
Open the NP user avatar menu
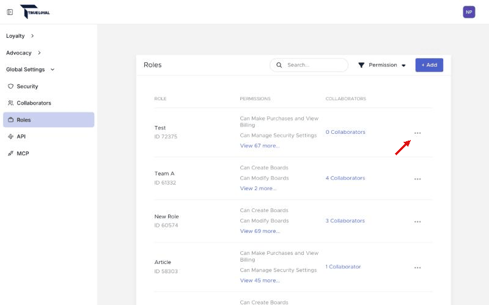coord(469,12)
